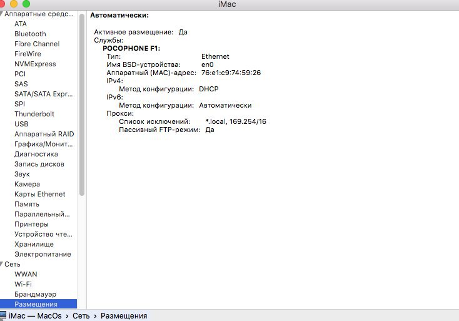Collapse the Сеть section triangle

click(x=1, y=264)
